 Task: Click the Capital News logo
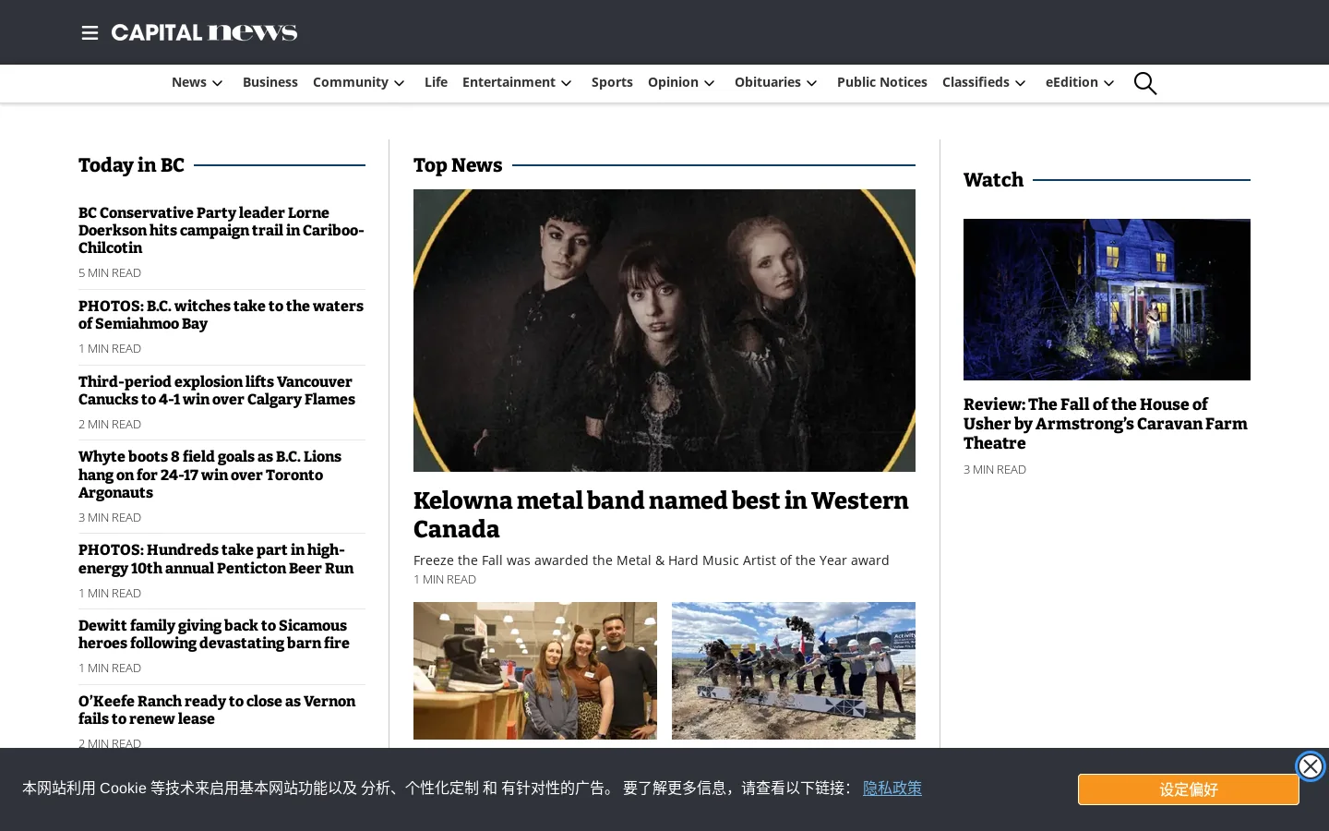coord(204,32)
